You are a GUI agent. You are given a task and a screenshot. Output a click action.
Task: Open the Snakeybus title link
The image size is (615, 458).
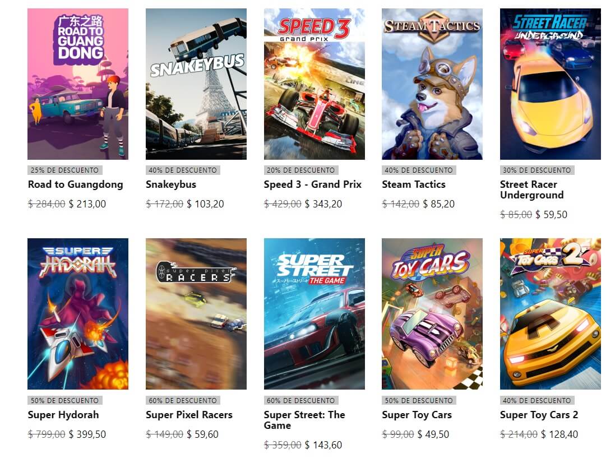(171, 184)
